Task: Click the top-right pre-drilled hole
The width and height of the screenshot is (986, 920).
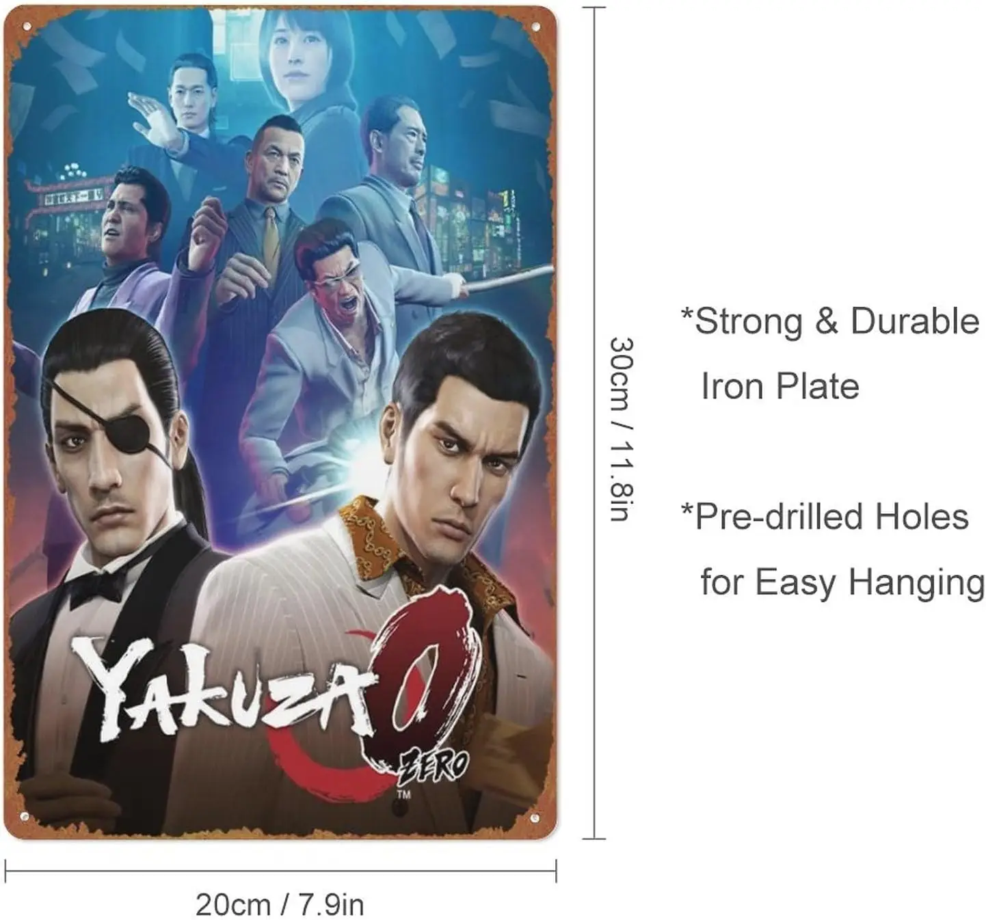Action: (x=535, y=27)
